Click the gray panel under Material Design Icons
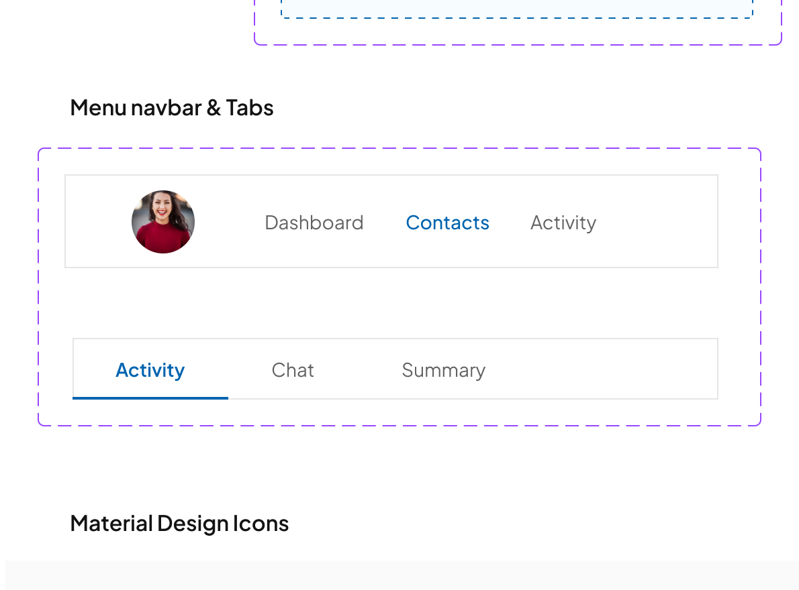The image size is (799, 590). point(402,575)
